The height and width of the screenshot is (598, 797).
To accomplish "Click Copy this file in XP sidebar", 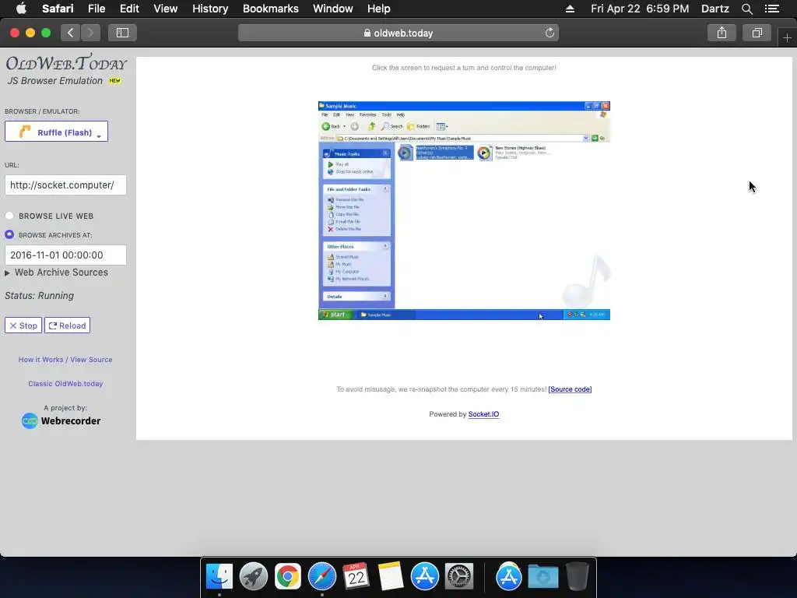I will point(343,215).
